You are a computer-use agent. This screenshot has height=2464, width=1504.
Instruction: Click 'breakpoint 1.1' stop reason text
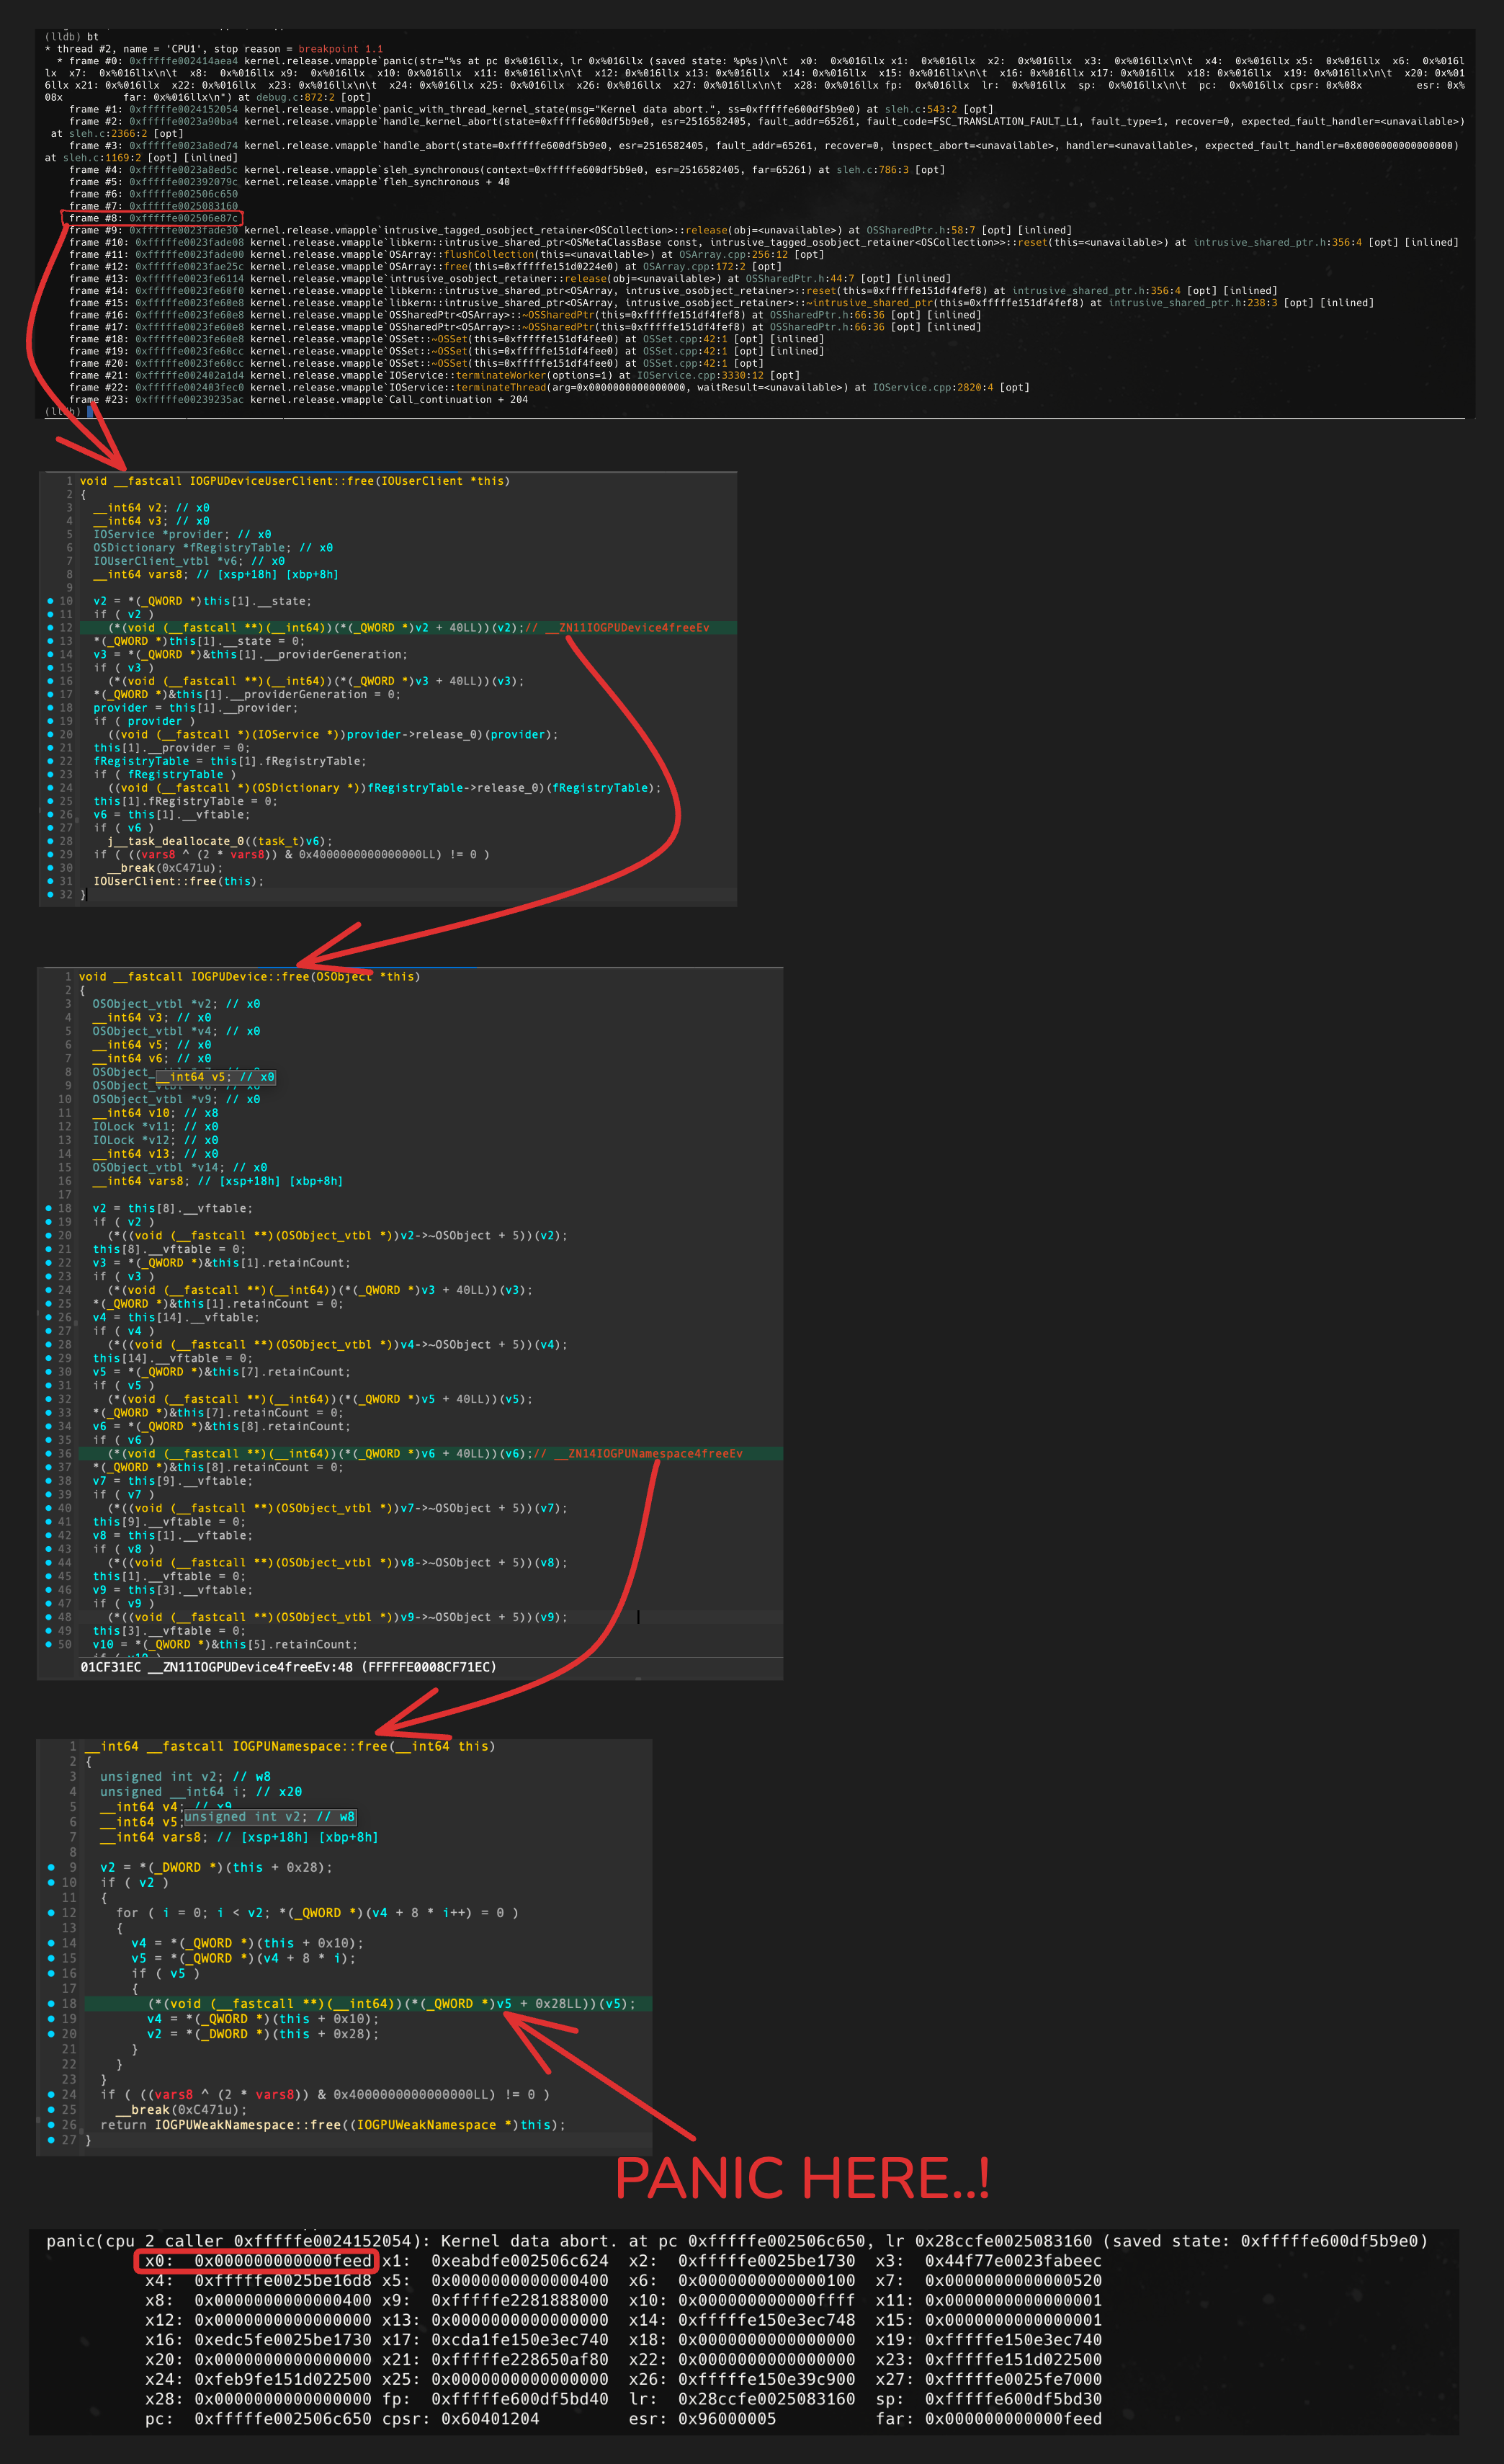[340, 49]
